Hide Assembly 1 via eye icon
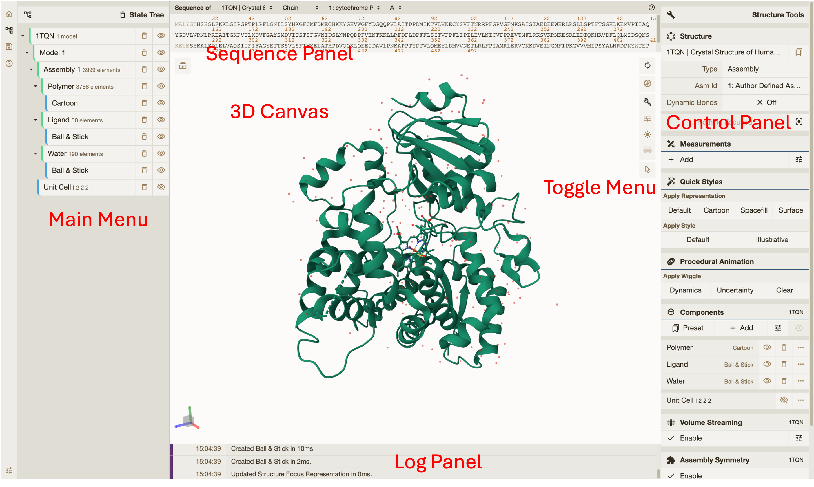Viewport: 814px width, 487px height. pos(161,69)
